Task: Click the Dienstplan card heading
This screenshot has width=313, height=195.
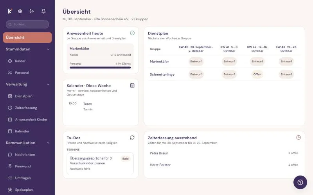Action: click(158, 34)
